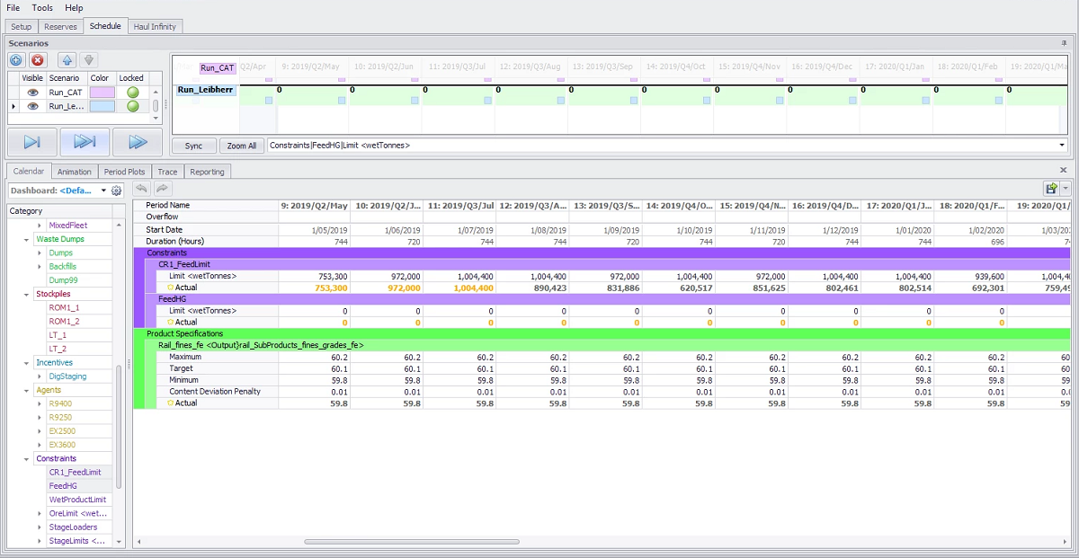The width and height of the screenshot is (1079, 558).
Task: Click the red delete scenario icon
Action: pyautogui.click(x=38, y=60)
